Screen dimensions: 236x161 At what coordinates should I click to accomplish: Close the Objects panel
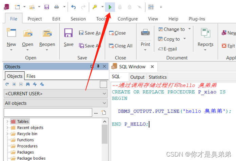[x=104, y=66]
